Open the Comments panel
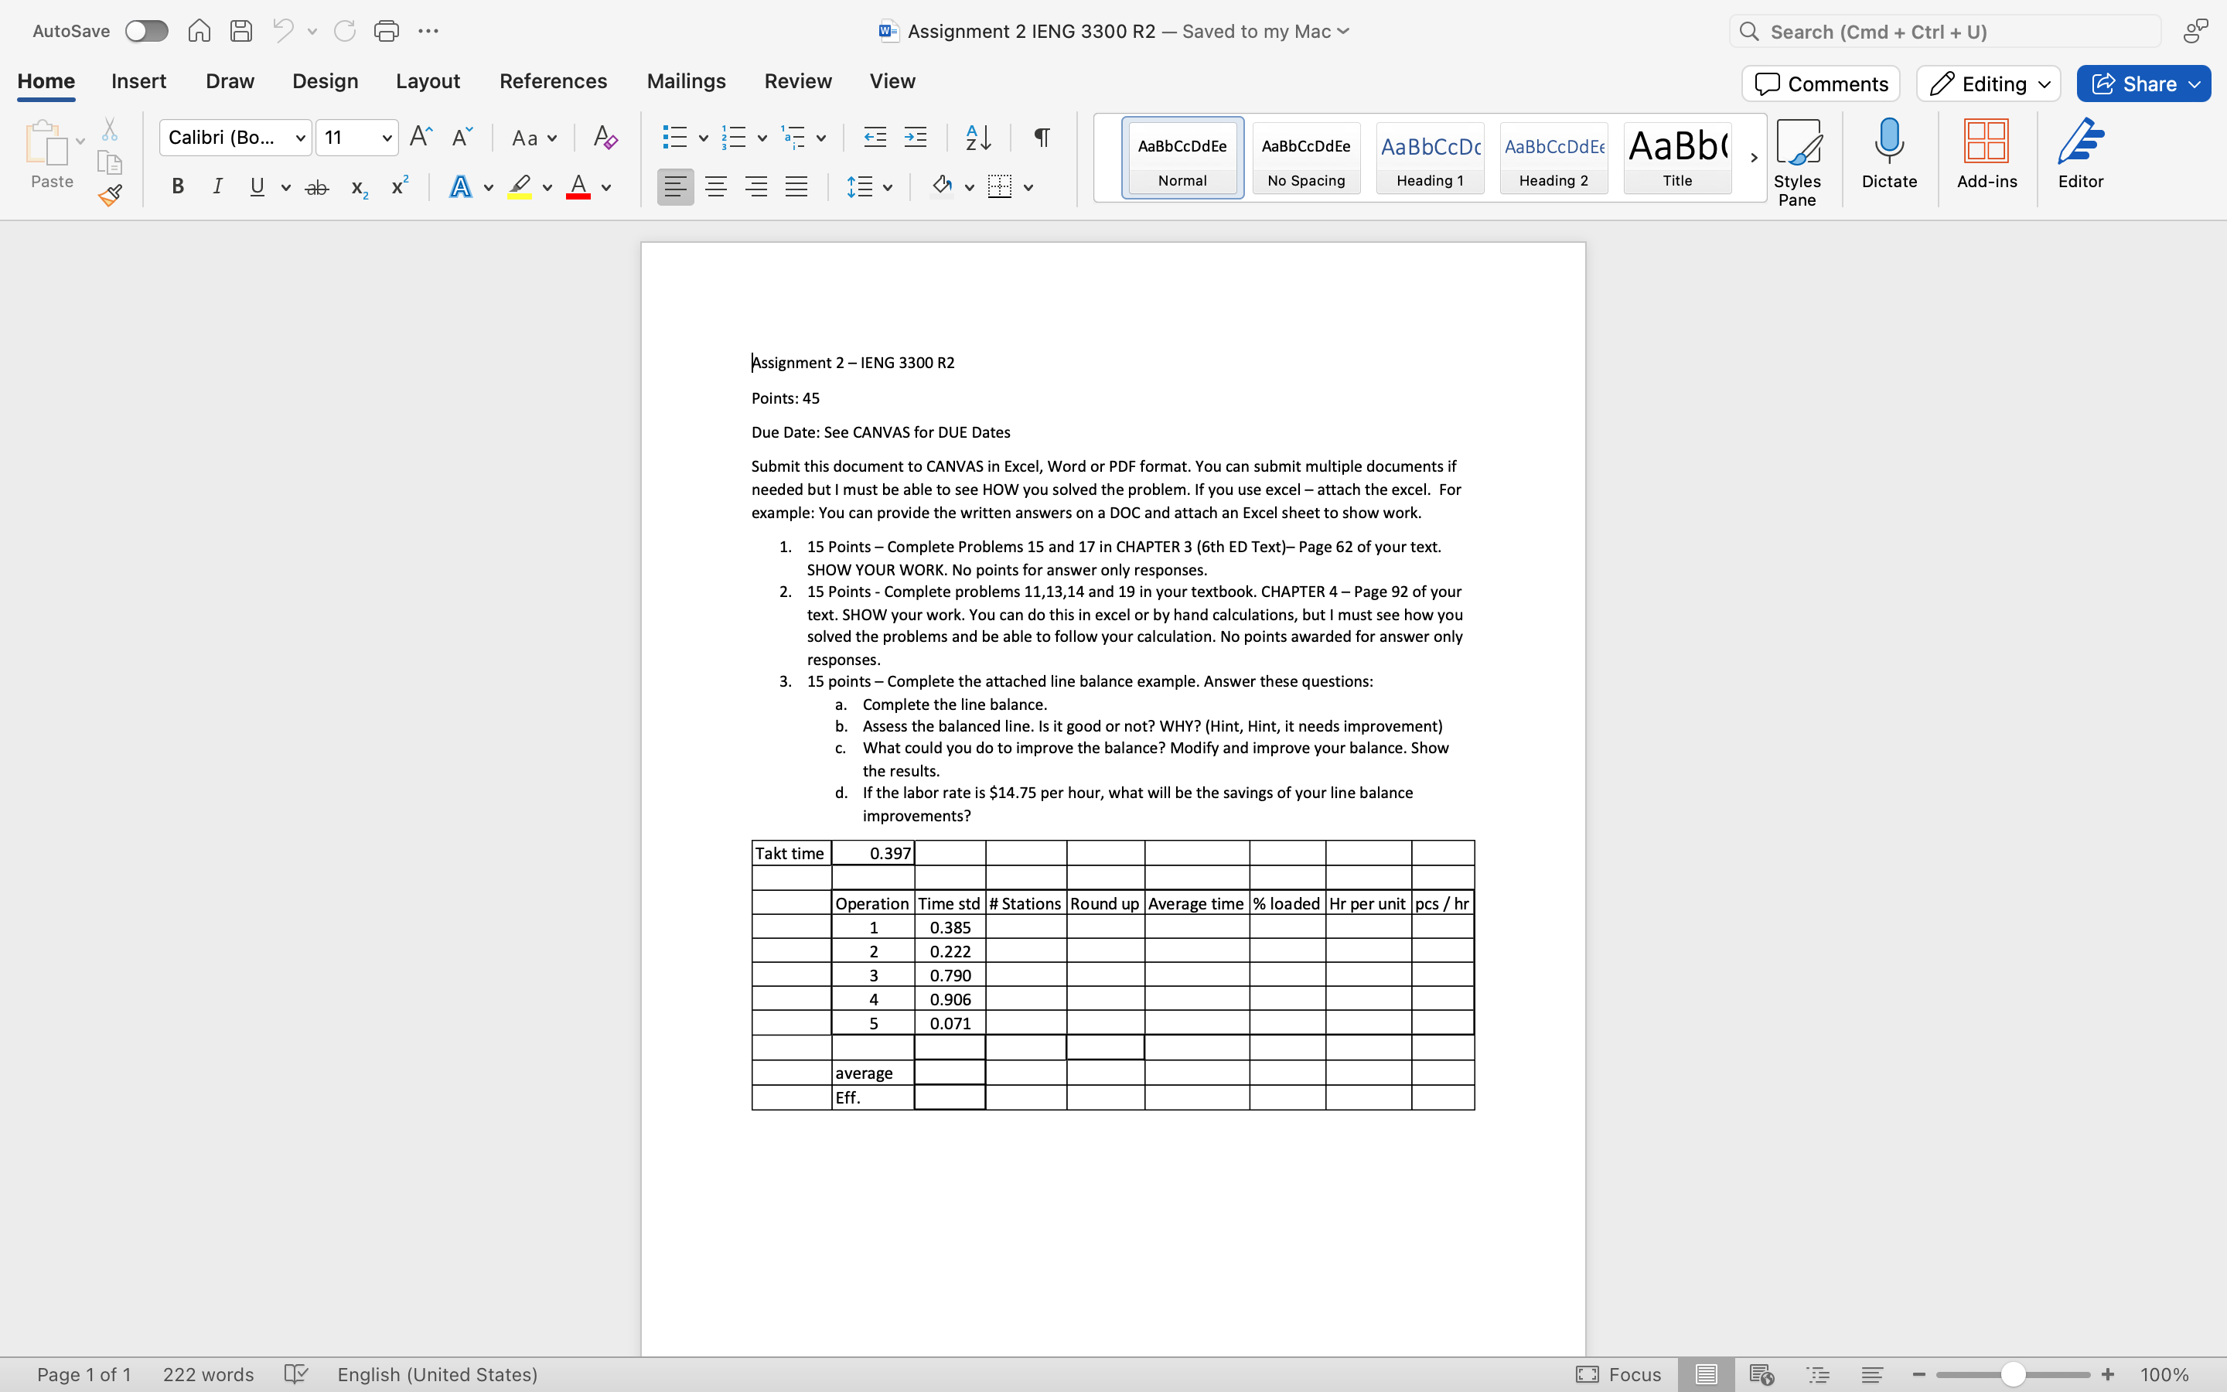Screen dimensions: 2227x1392 click(1819, 83)
